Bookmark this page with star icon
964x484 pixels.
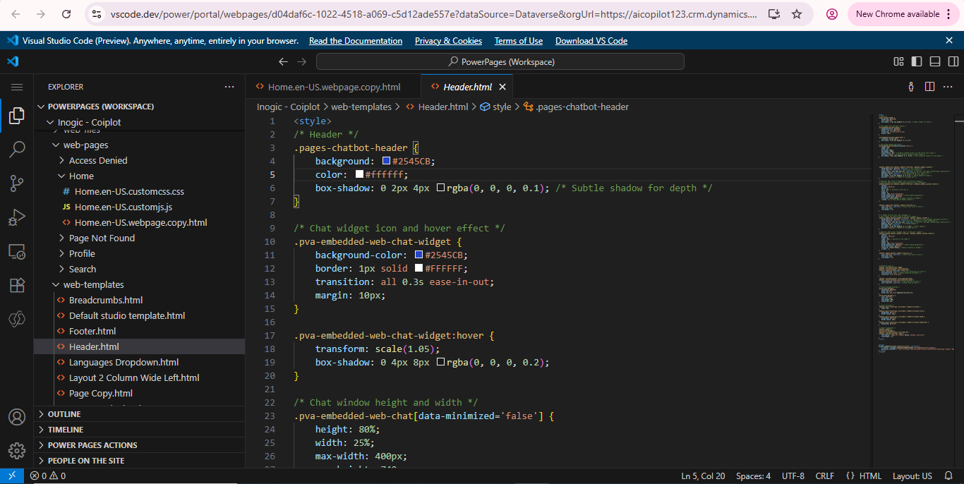(797, 14)
